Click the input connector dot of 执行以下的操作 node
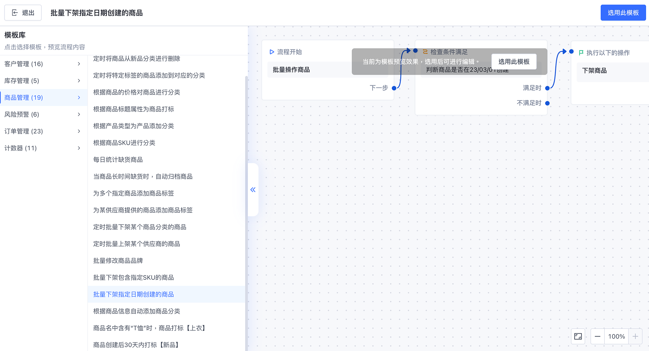 572,51
